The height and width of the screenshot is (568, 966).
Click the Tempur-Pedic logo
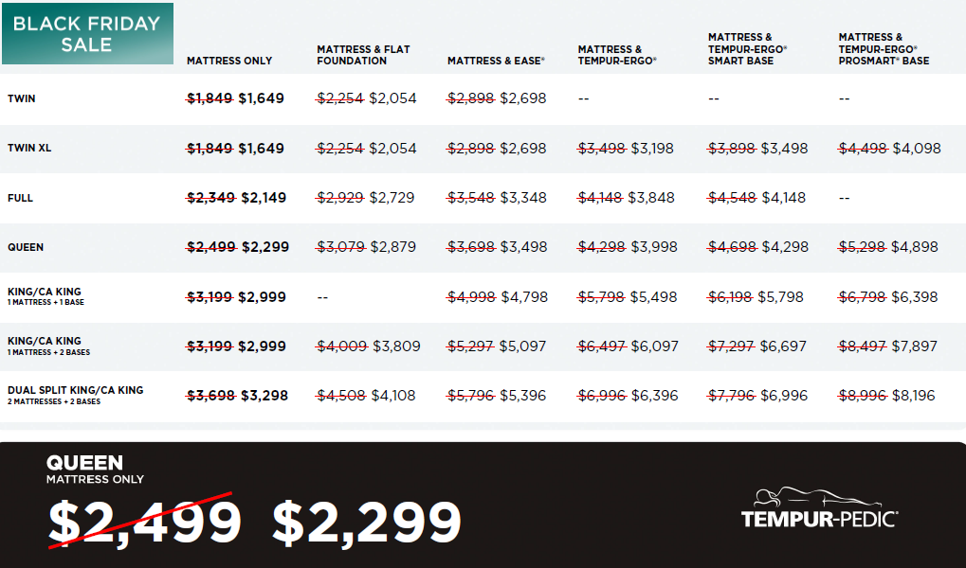pos(820,508)
